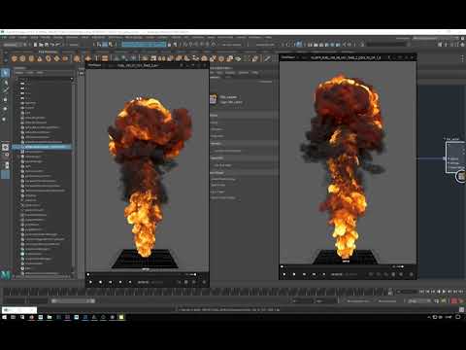
Task: Play the animation backwards on the timeline
Action: point(439,292)
